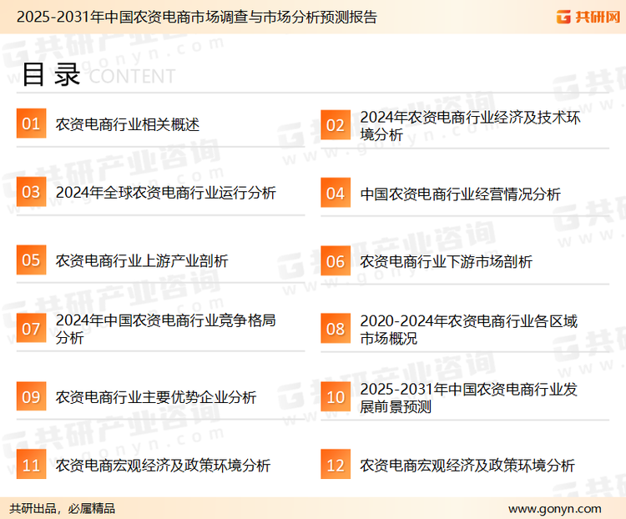Image resolution: width=626 pixels, height=519 pixels.
Task: Open chapter 农资电商行业主要优势企业分析
Action: [x=156, y=397]
